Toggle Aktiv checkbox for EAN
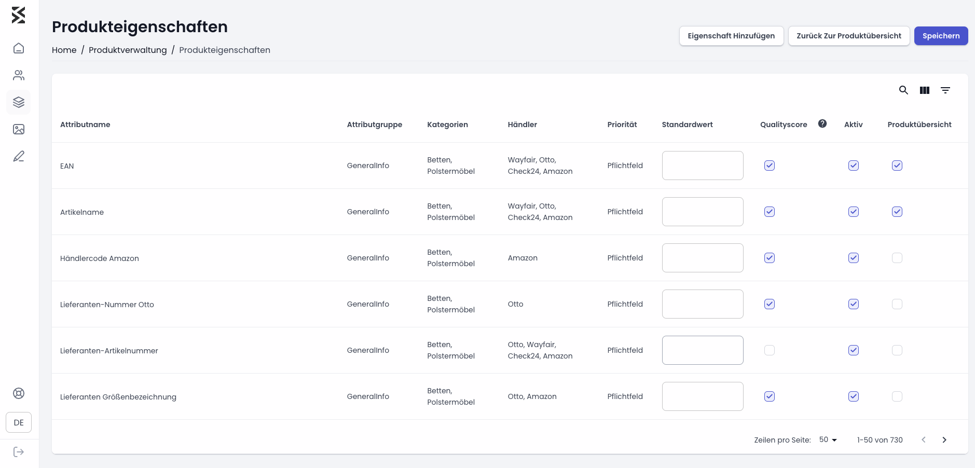The width and height of the screenshot is (975, 468). coord(854,166)
